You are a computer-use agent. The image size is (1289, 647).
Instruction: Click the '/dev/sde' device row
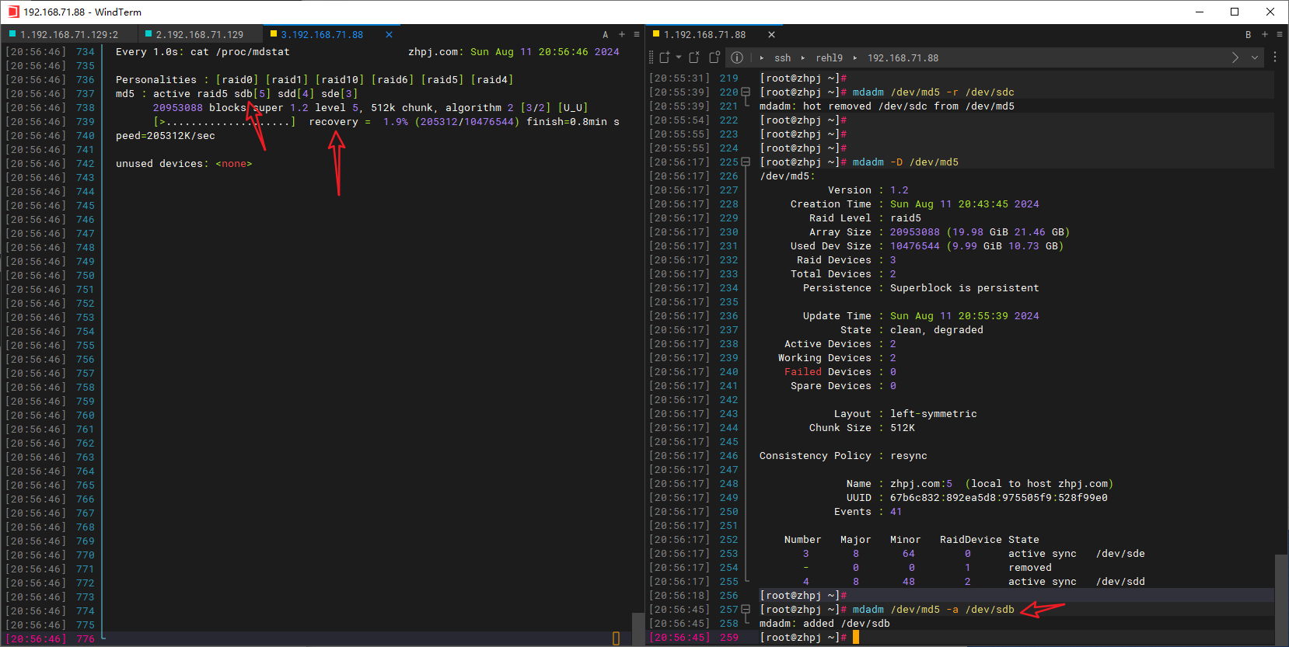[x=964, y=554]
